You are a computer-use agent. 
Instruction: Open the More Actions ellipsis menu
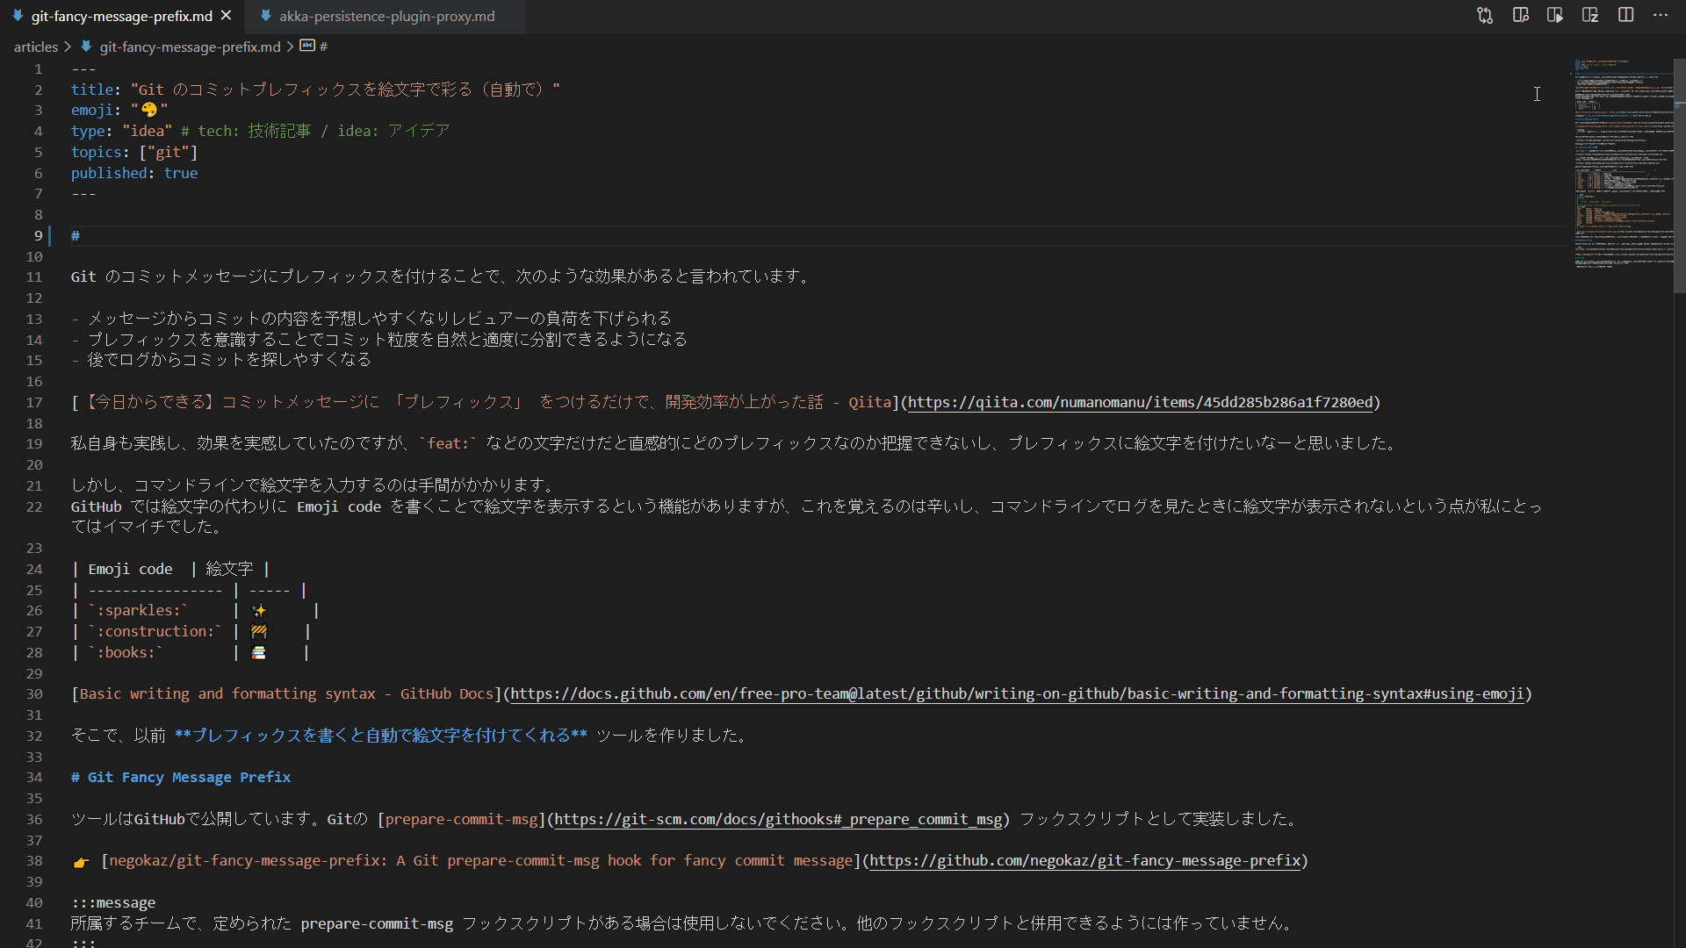click(x=1661, y=16)
